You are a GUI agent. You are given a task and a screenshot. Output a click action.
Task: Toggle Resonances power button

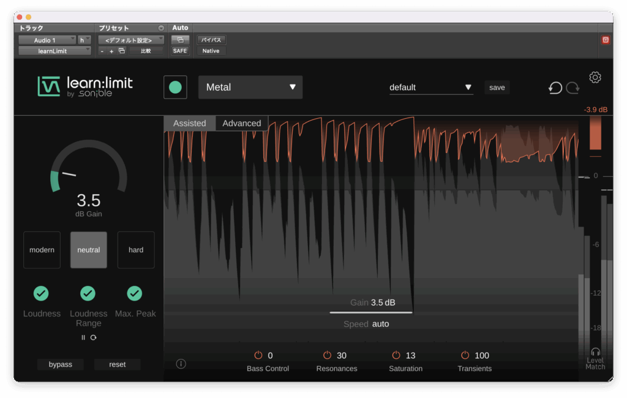coord(327,355)
